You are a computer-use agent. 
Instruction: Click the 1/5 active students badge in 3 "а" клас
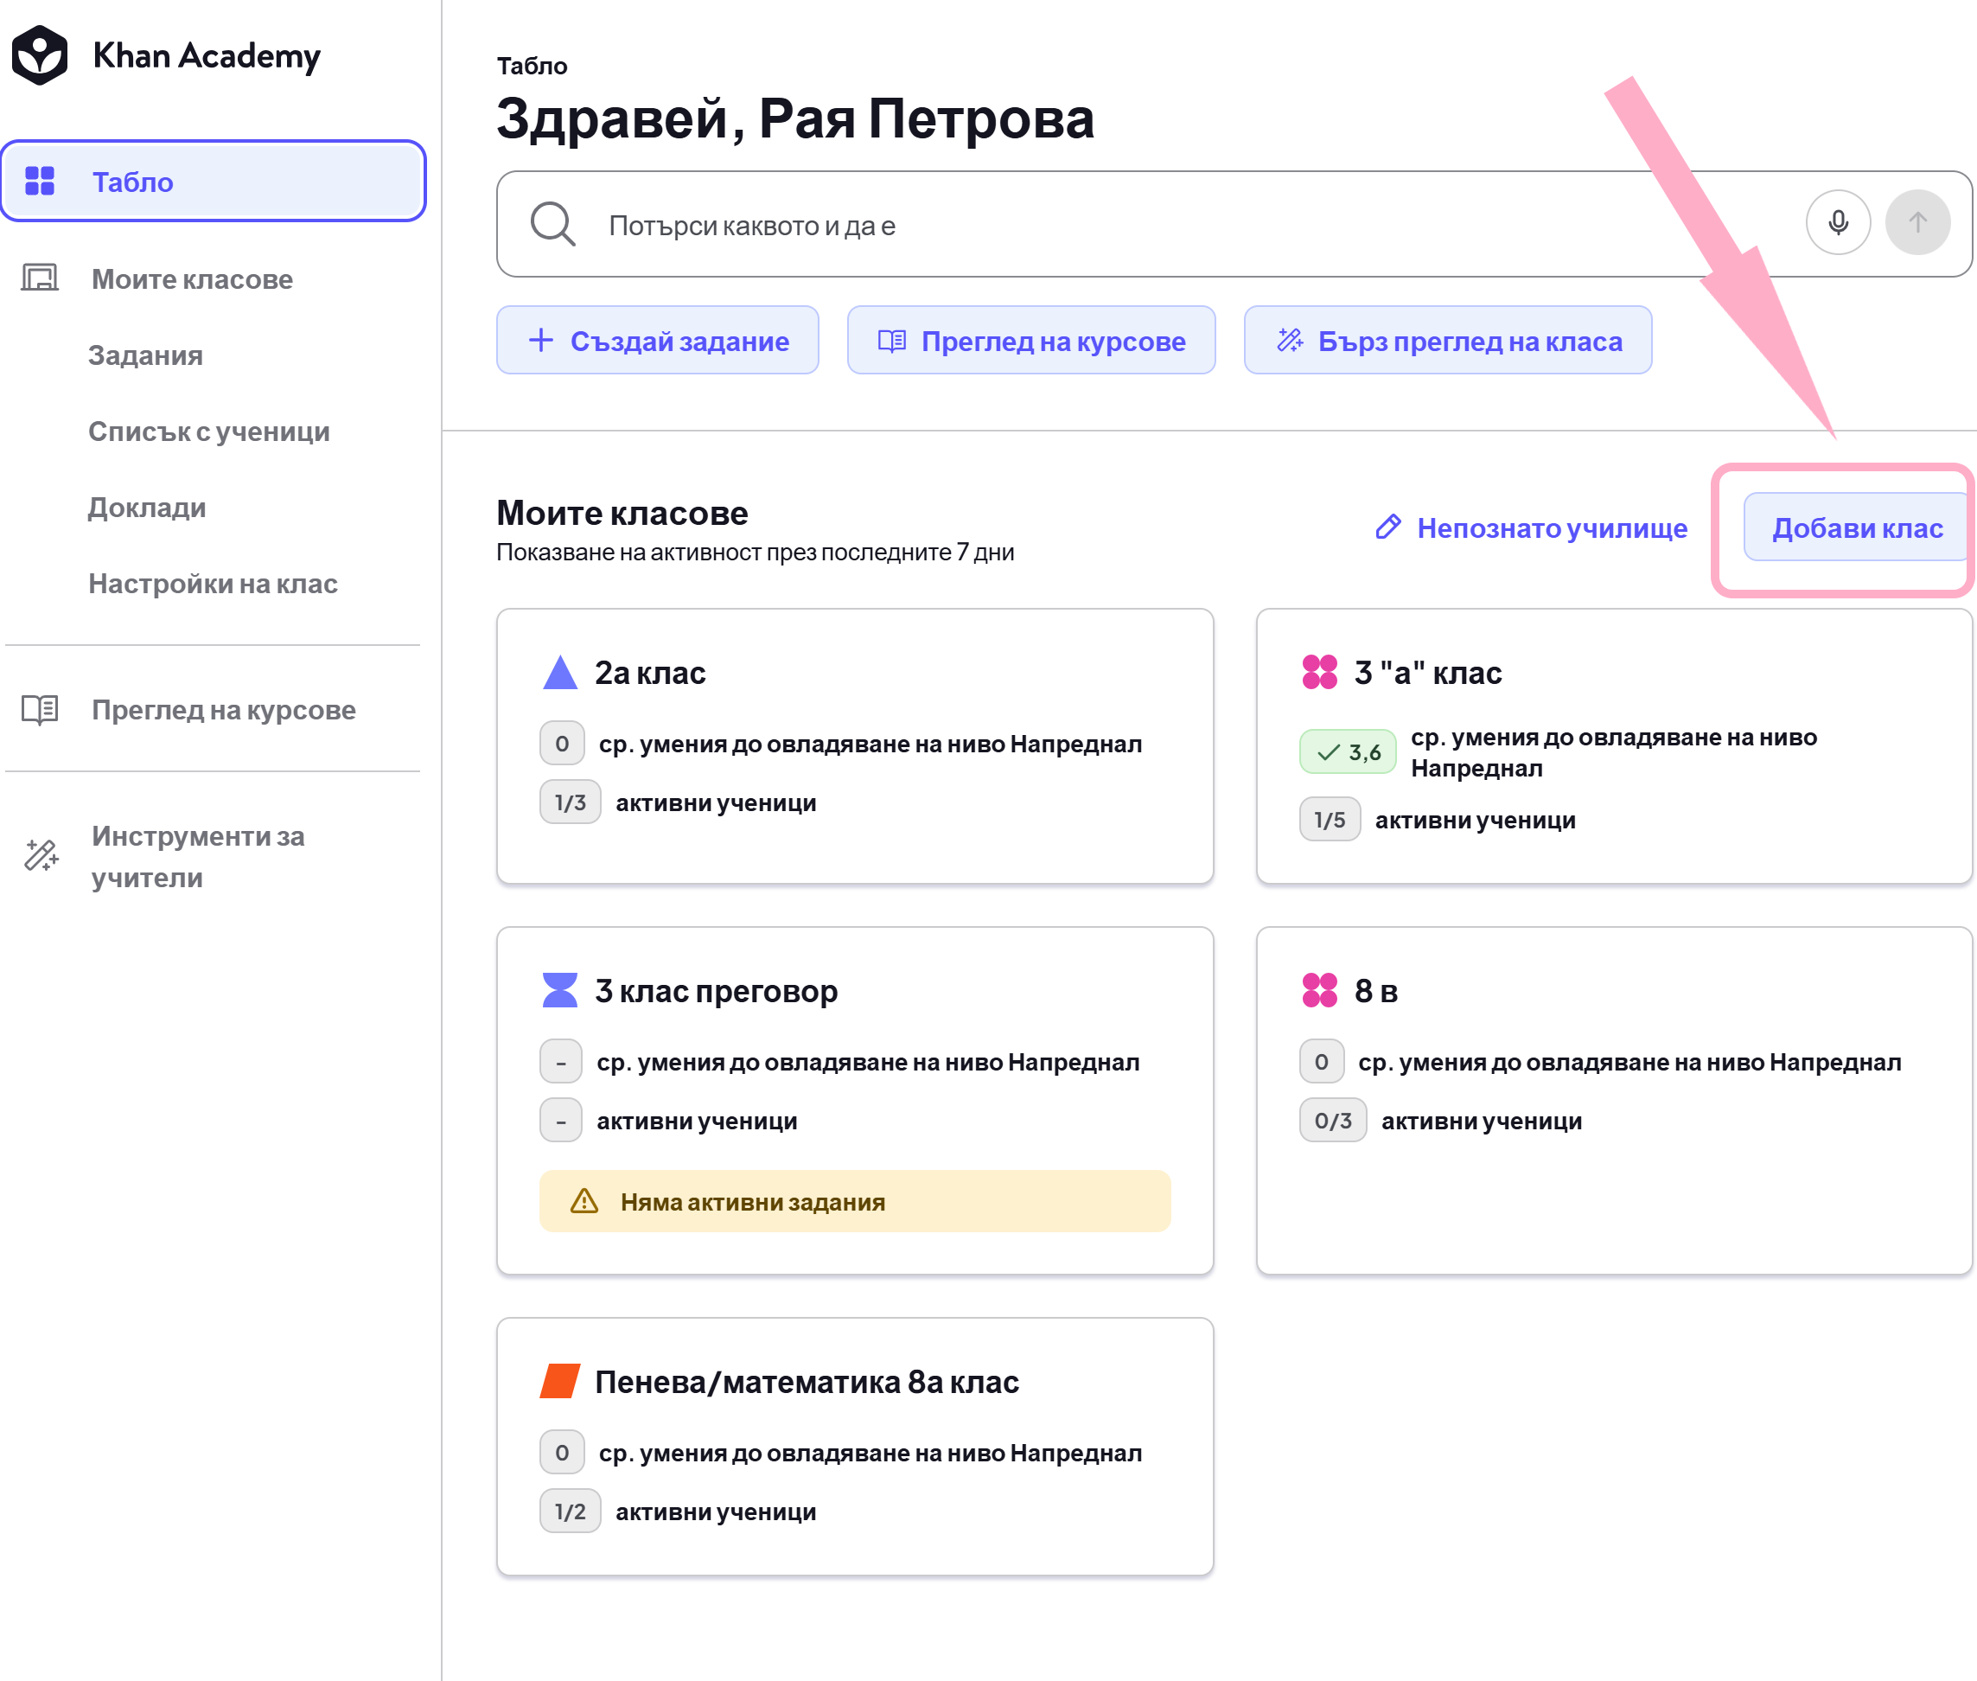(x=1330, y=820)
